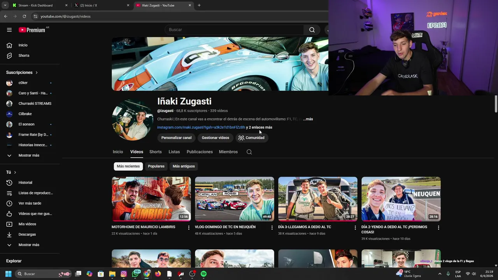Open the Comunidad button
The width and height of the screenshot is (498, 280).
[251, 138]
